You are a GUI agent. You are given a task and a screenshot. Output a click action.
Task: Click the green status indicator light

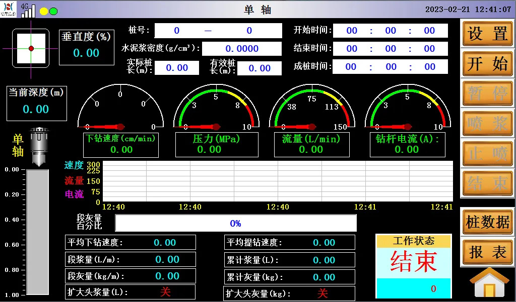pos(53,11)
